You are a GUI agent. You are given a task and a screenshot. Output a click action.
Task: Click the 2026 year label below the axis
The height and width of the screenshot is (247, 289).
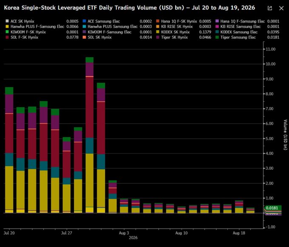[133, 238]
